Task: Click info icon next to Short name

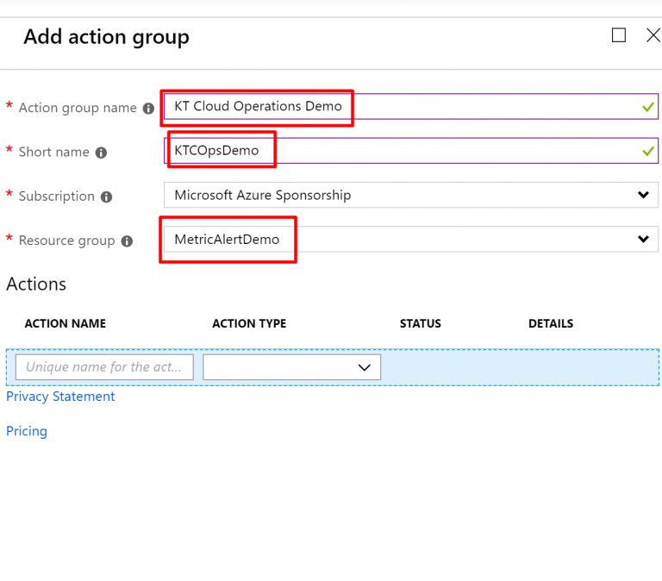Action: click(x=101, y=153)
